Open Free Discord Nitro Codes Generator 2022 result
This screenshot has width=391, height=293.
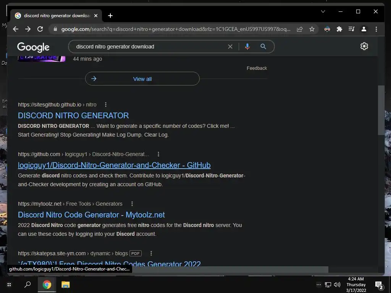[109, 264]
